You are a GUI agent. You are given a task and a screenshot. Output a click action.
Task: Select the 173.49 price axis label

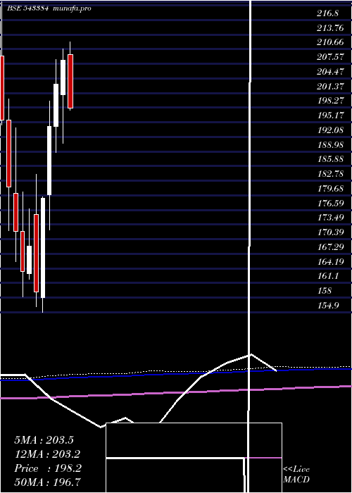(330, 218)
